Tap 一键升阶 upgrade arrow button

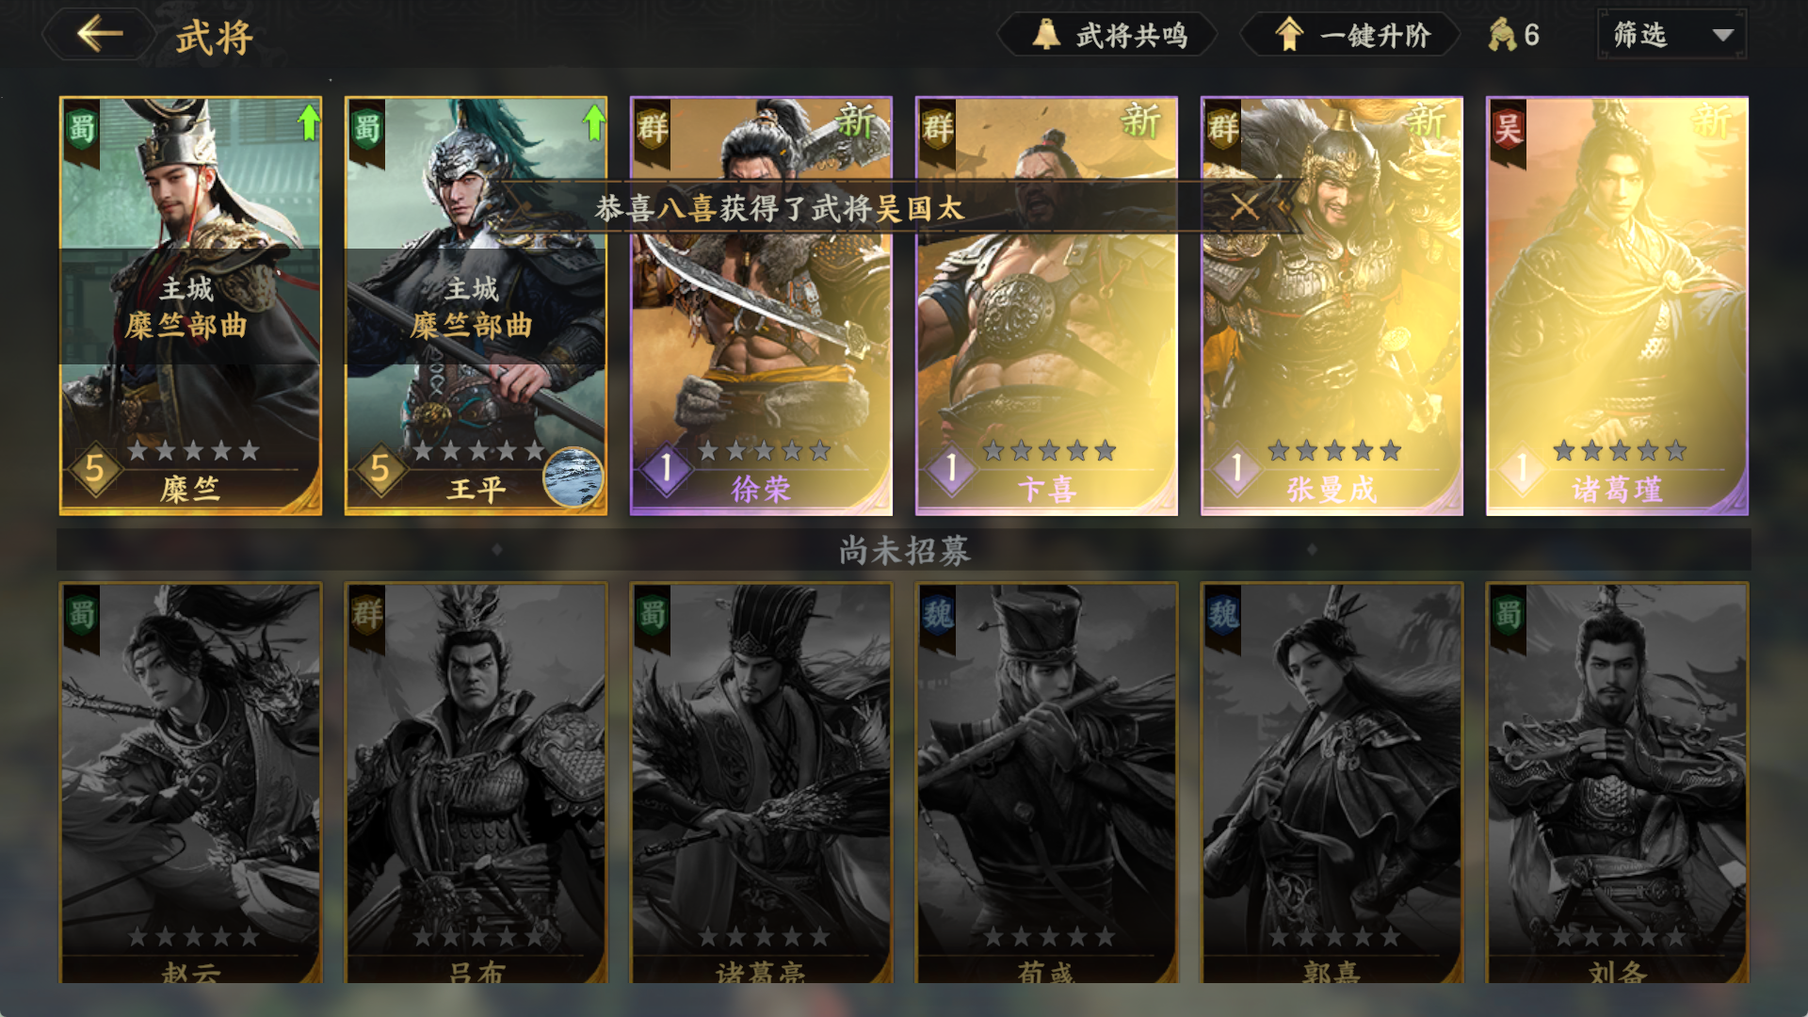tap(1350, 36)
